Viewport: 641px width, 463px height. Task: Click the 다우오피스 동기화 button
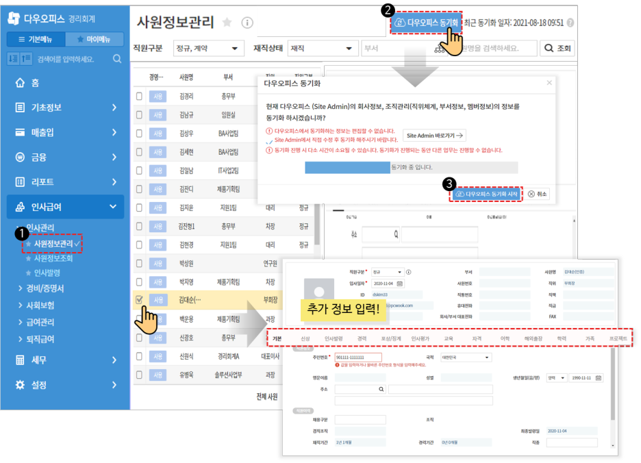pyautogui.click(x=427, y=23)
